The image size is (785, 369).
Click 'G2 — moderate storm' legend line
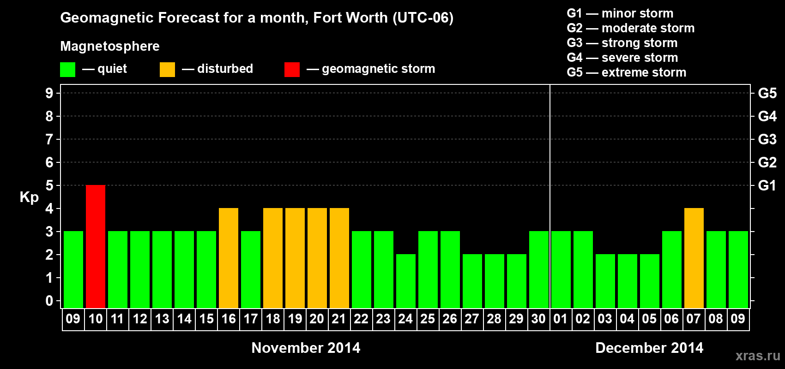coord(631,28)
